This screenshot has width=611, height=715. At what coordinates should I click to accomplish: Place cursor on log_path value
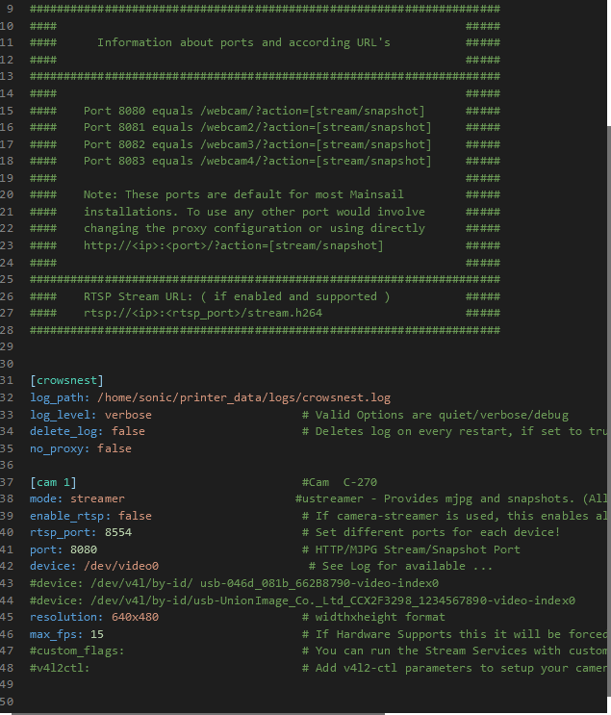tap(243, 397)
